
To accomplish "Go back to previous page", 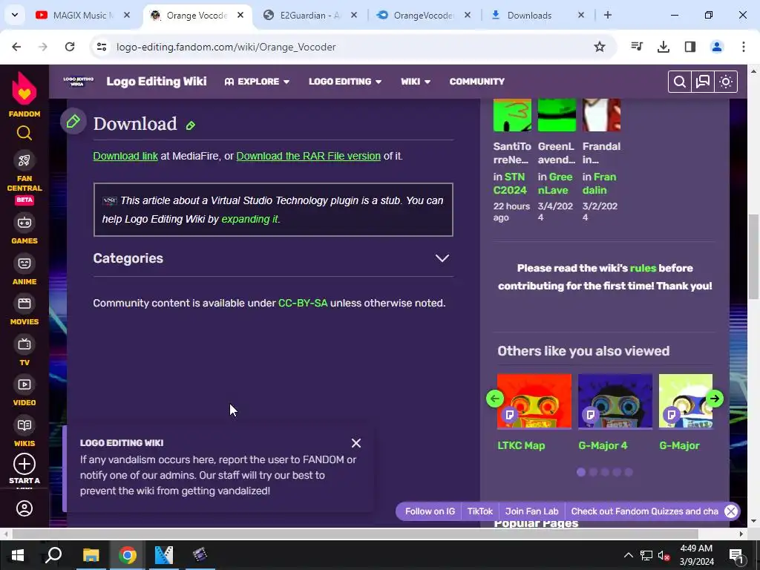I will [x=16, y=47].
